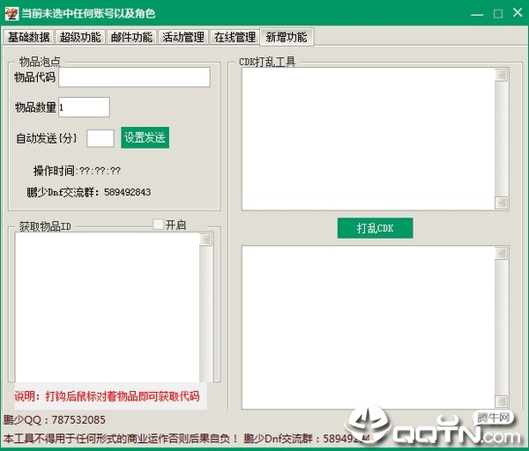Click the 打乱CDK button

375,228
